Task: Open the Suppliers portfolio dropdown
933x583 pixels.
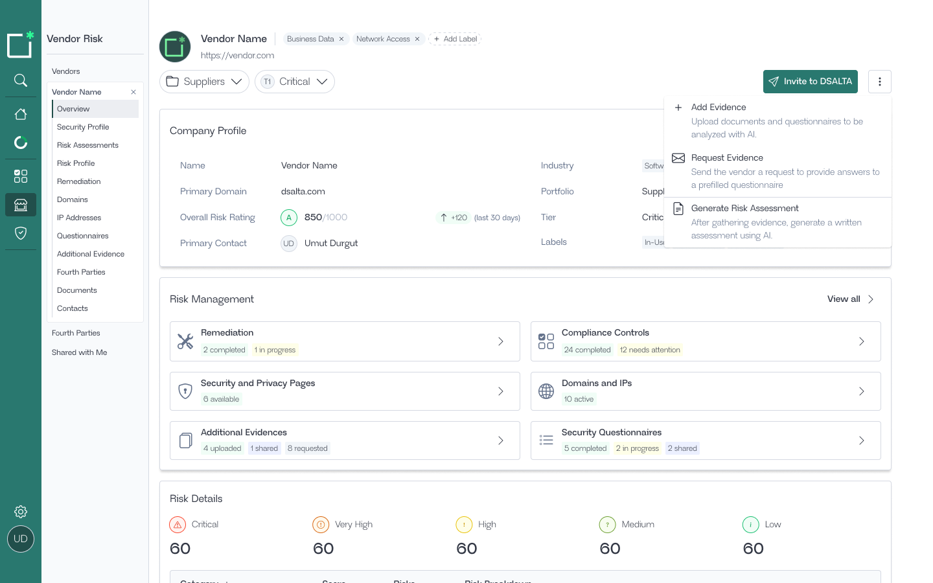Action: point(204,82)
